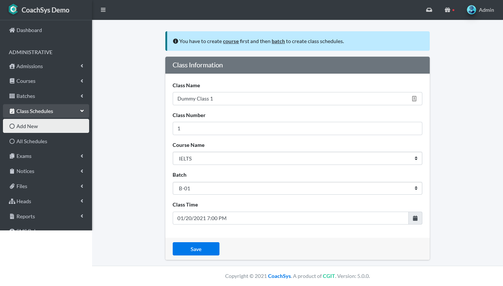Click the hamburger menu toggle icon
Viewport: 503px width, 286px height.
tap(103, 10)
